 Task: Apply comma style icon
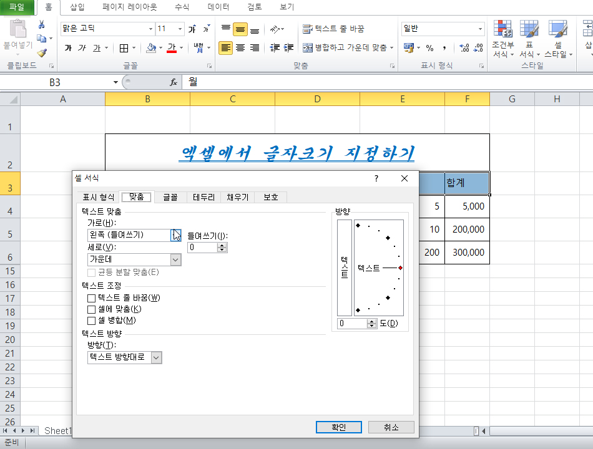click(444, 48)
